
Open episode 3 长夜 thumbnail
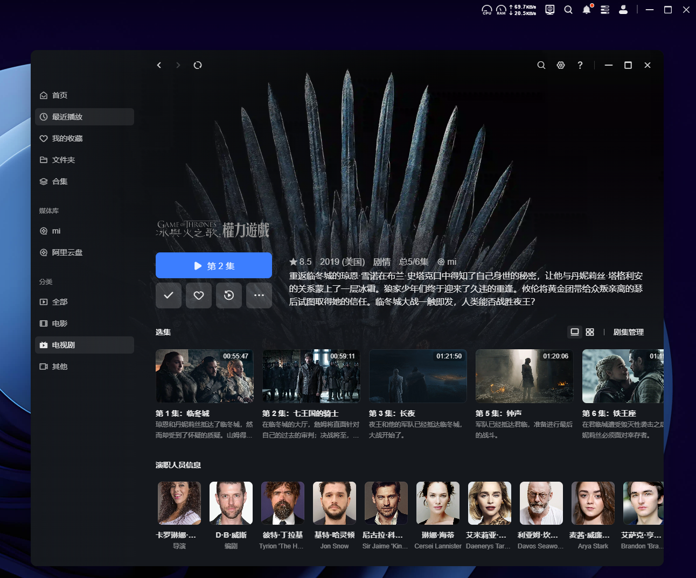coord(418,376)
